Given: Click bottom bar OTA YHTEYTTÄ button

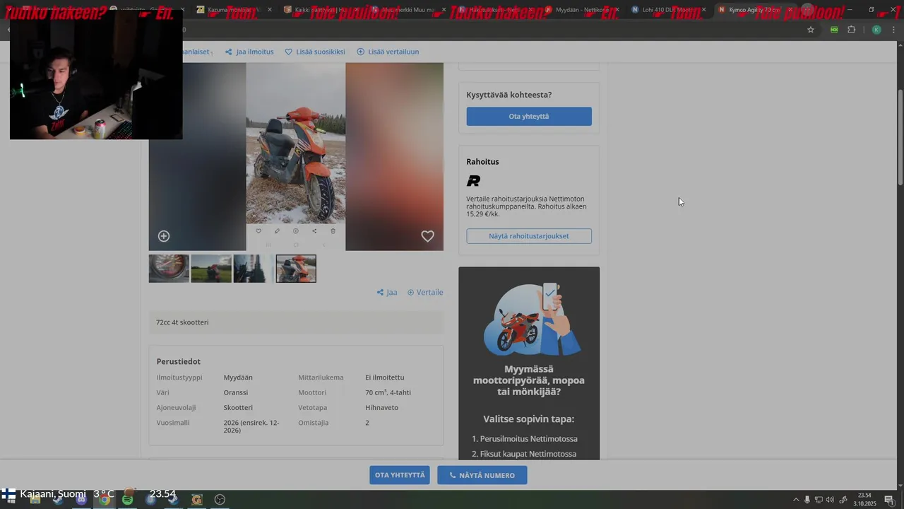Looking at the screenshot, I should point(400,475).
